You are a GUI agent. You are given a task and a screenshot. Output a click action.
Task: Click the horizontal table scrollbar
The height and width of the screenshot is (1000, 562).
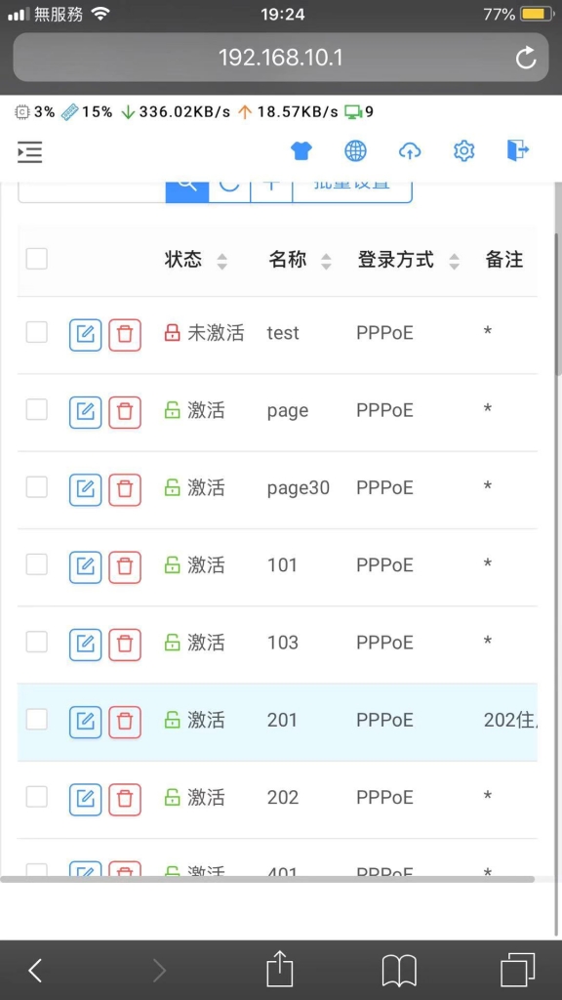pyautogui.click(x=267, y=879)
